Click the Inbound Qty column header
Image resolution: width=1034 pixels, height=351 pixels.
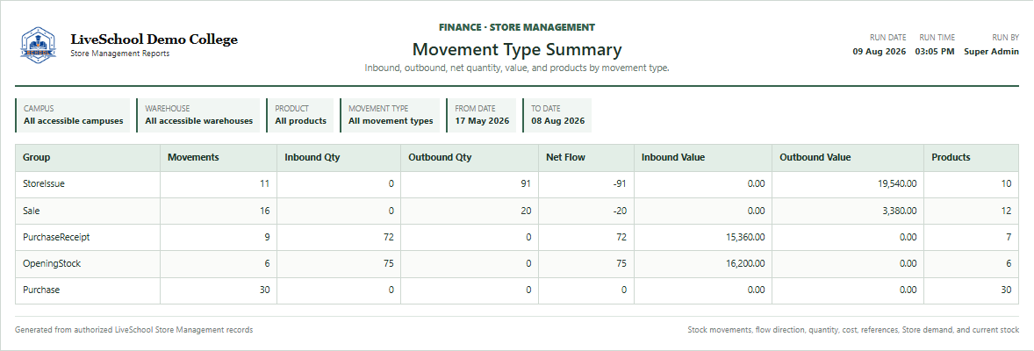[x=338, y=158]
